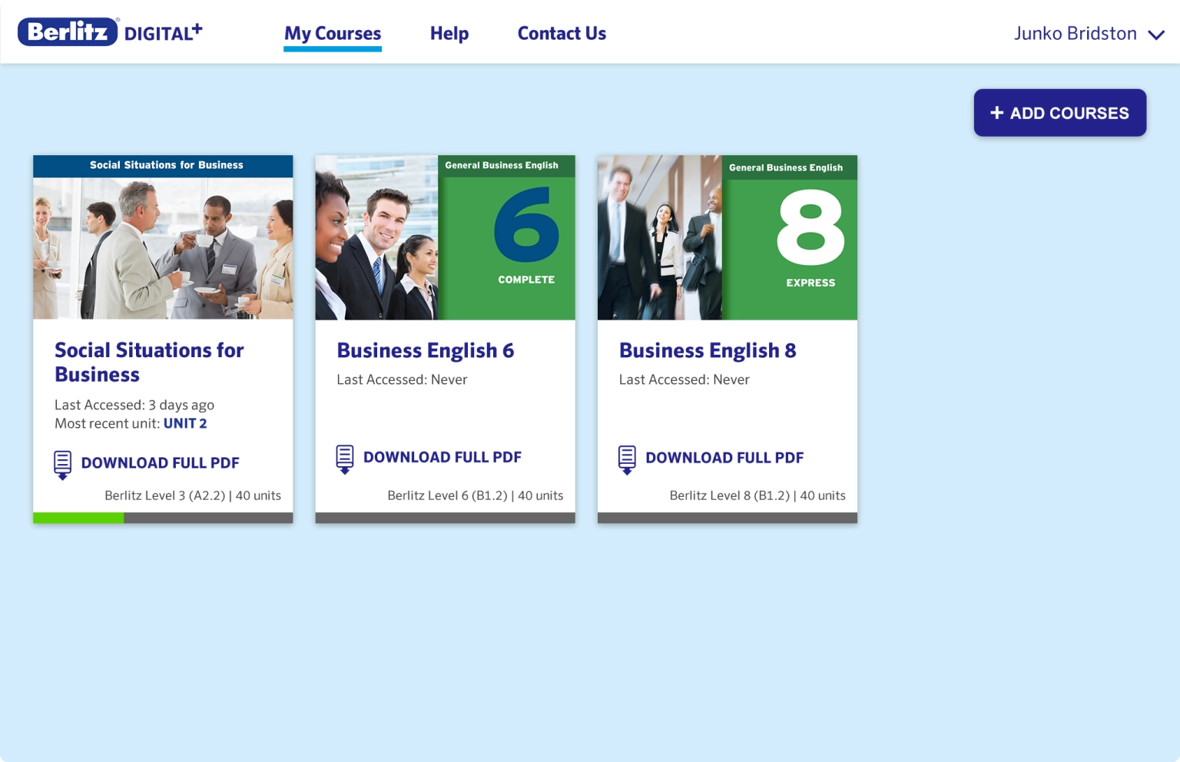
Task: Click PDF download icon on Business English 8 card
Action: click(x=627, y=460)
